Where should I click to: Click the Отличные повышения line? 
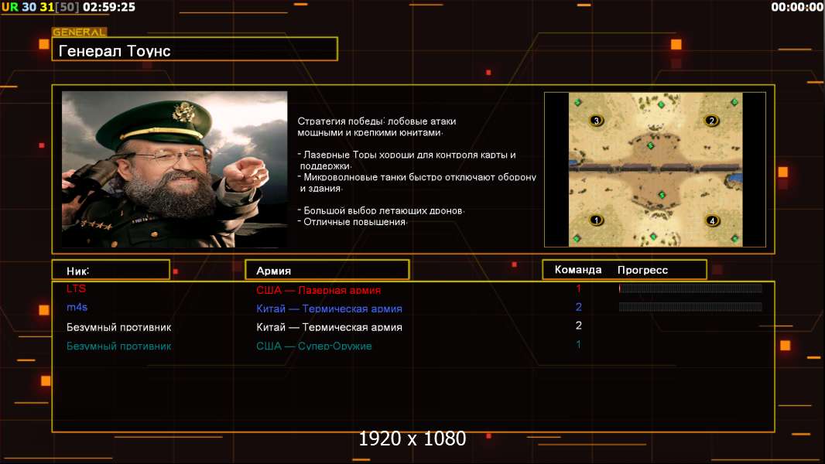click(x=352, y=222)
